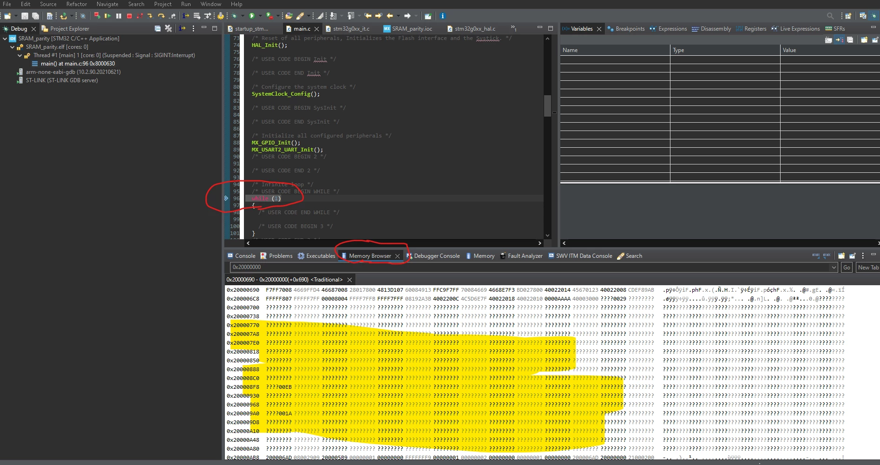Open the Window menu
Image resolution: width=880 pixels, height=465 pixels.
coord(210,4)
